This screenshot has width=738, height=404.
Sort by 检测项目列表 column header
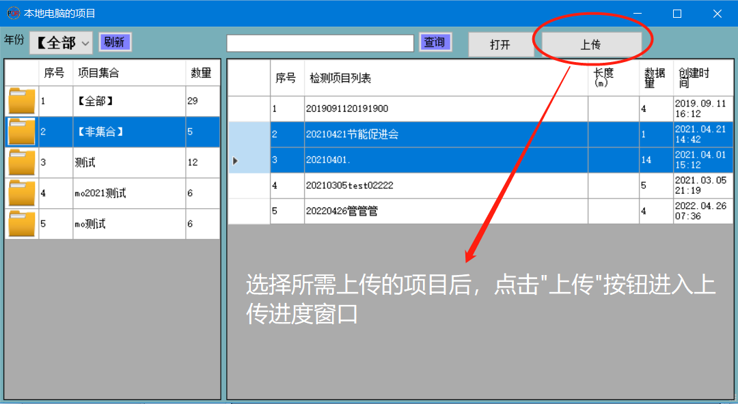click(446, 78)
